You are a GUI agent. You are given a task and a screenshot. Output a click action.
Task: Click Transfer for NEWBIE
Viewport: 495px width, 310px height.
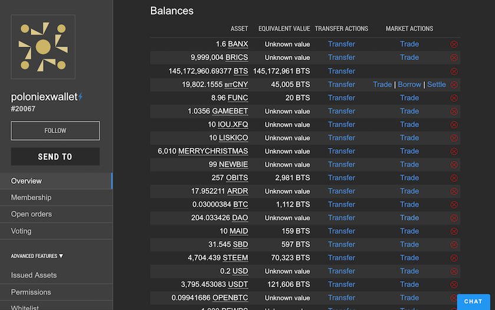[x=341, y=164]
